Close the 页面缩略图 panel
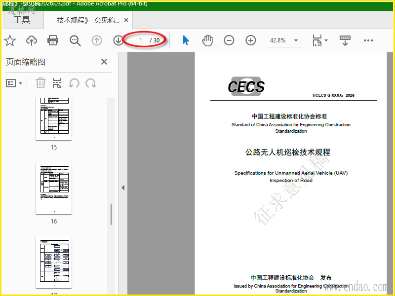The height and width of the screenshot is (296, 395). 104,62
